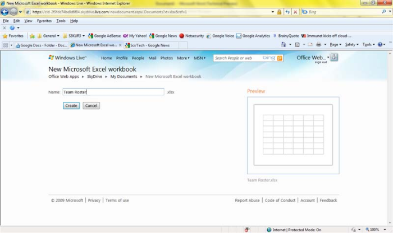The height and width of the screenshot is (233, 393).
Task: Go to Windows Live Home
Action: pos(107,58)
